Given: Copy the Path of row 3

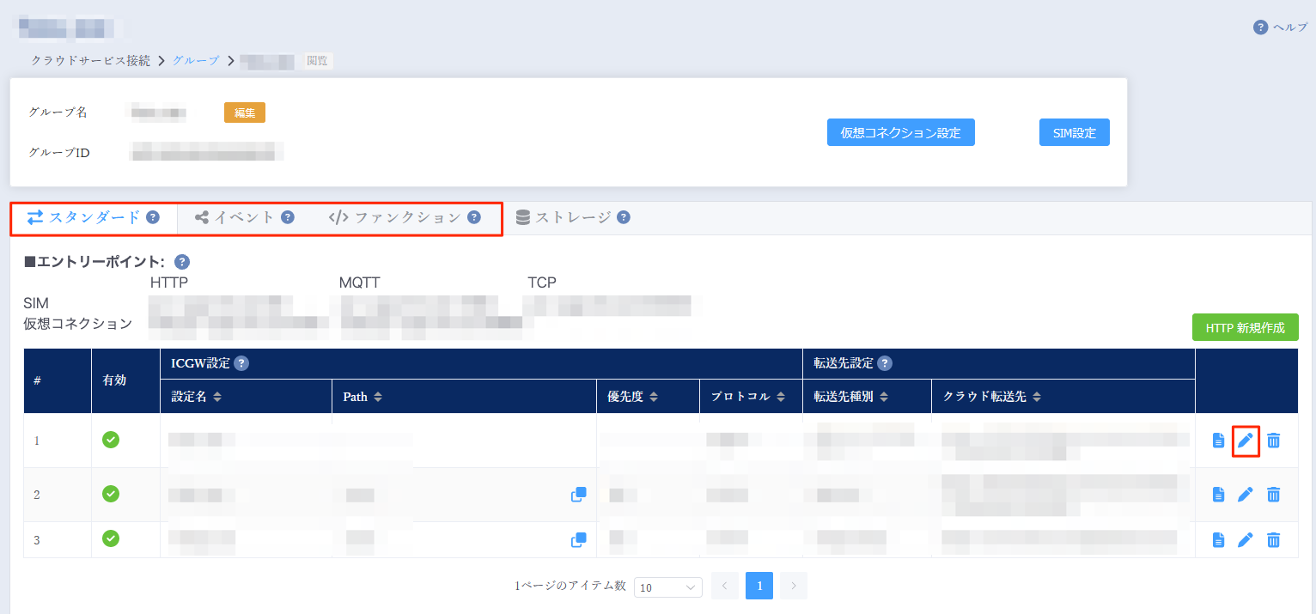Looking at the screenshot, I should coord(578,539).
